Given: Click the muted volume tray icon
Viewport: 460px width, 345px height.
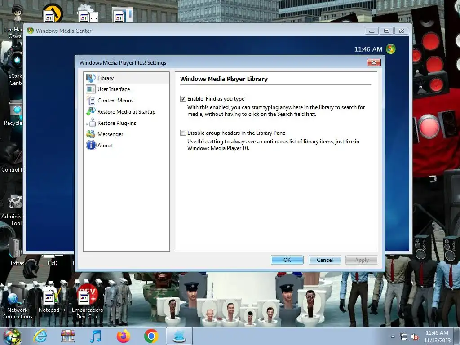Looking at the screenshot, I should 415,337.
